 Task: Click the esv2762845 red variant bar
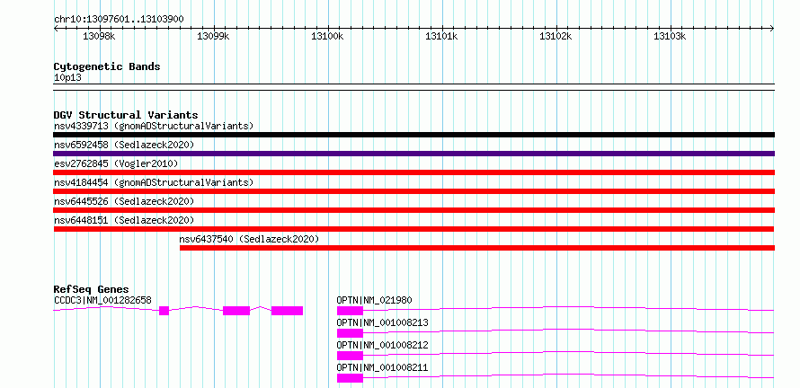(x=413, y=172)
